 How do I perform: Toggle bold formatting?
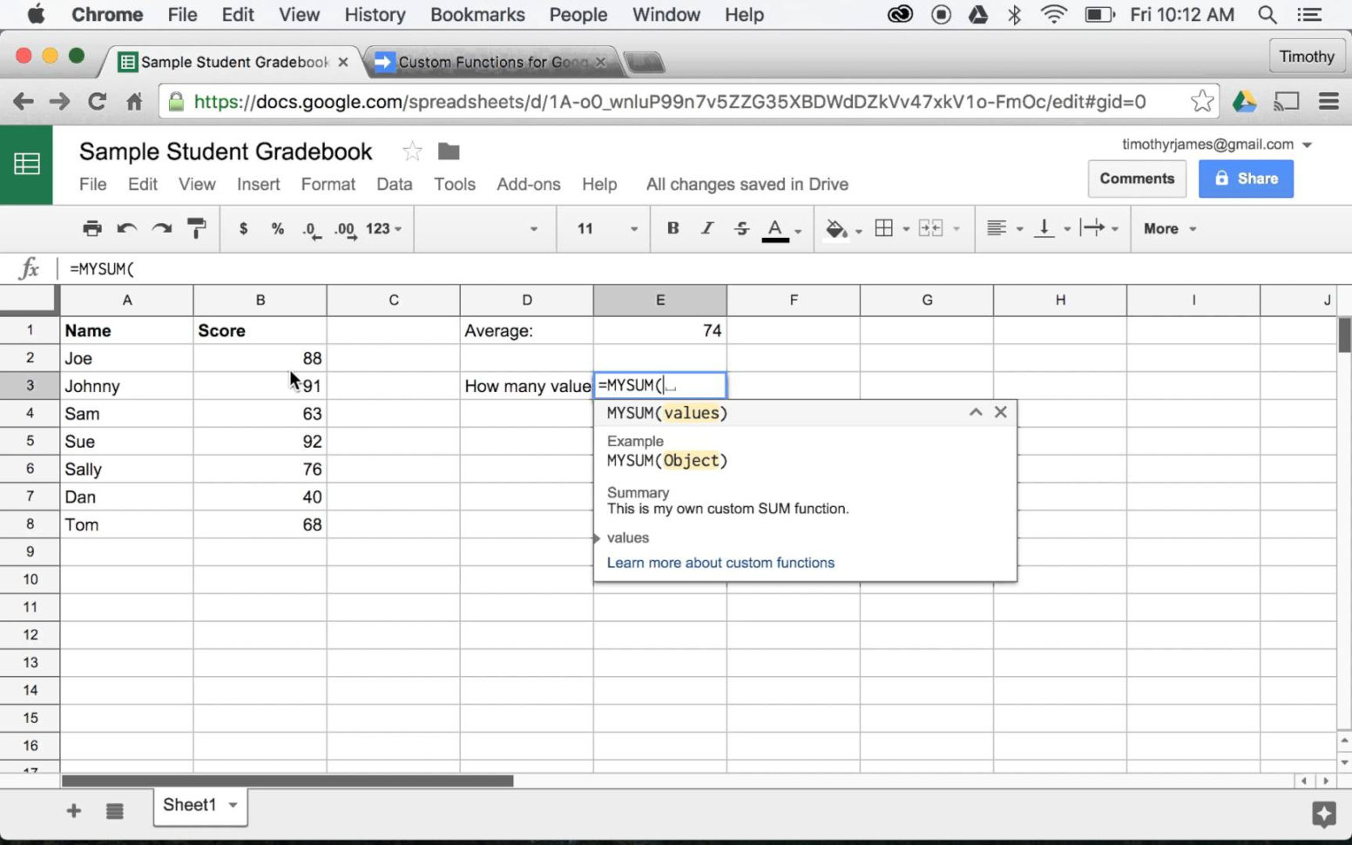click(673, 228)
